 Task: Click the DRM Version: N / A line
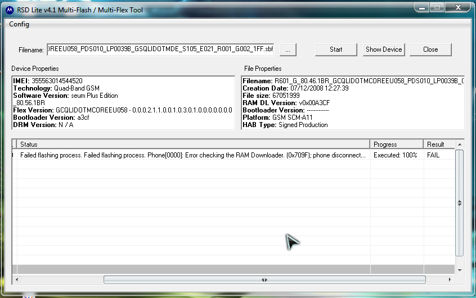[43, 125]
